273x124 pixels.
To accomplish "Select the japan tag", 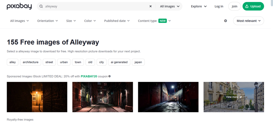I will (x=138, y=62).
